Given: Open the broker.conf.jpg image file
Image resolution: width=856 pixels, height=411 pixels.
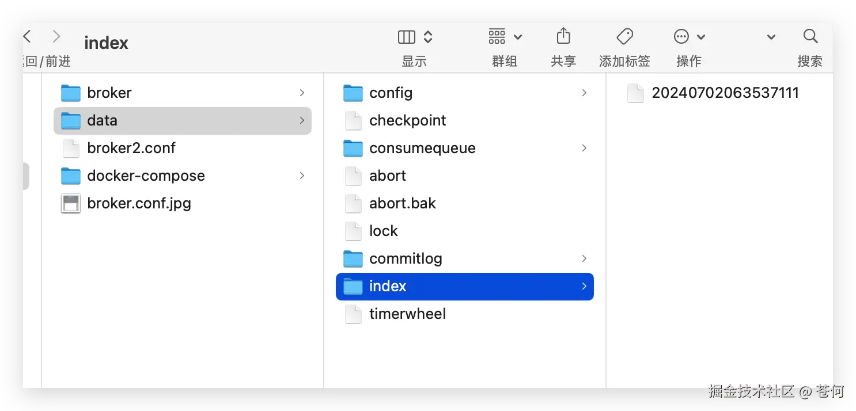Looking at the screenshot, I should click(138, 203).
